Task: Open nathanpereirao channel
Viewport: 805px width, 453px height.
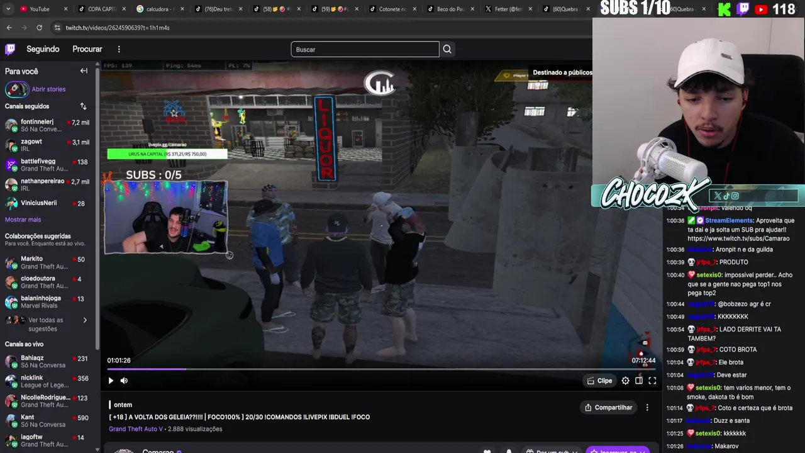Action: pos(48,184)
